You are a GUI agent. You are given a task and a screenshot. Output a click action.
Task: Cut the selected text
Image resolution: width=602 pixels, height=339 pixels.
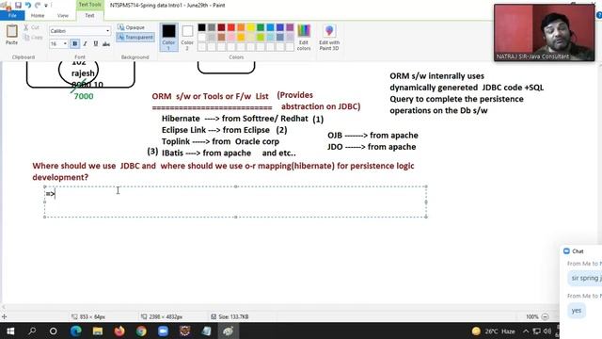pyautogui.click(x=31, y=27)
